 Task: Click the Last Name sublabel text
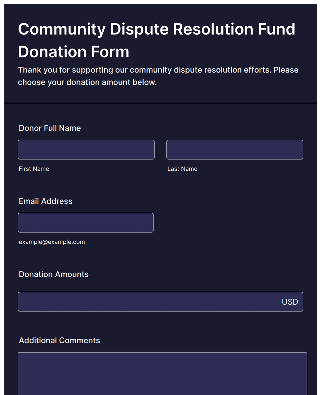click(x=182, y=169)
